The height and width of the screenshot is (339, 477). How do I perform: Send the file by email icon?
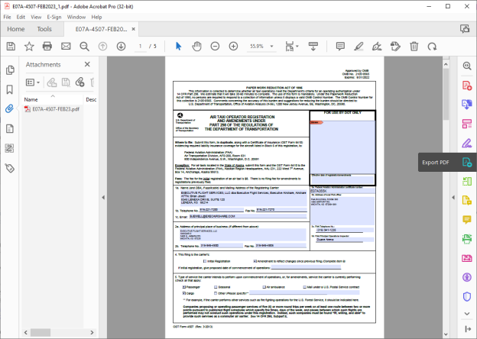[66, 46]
